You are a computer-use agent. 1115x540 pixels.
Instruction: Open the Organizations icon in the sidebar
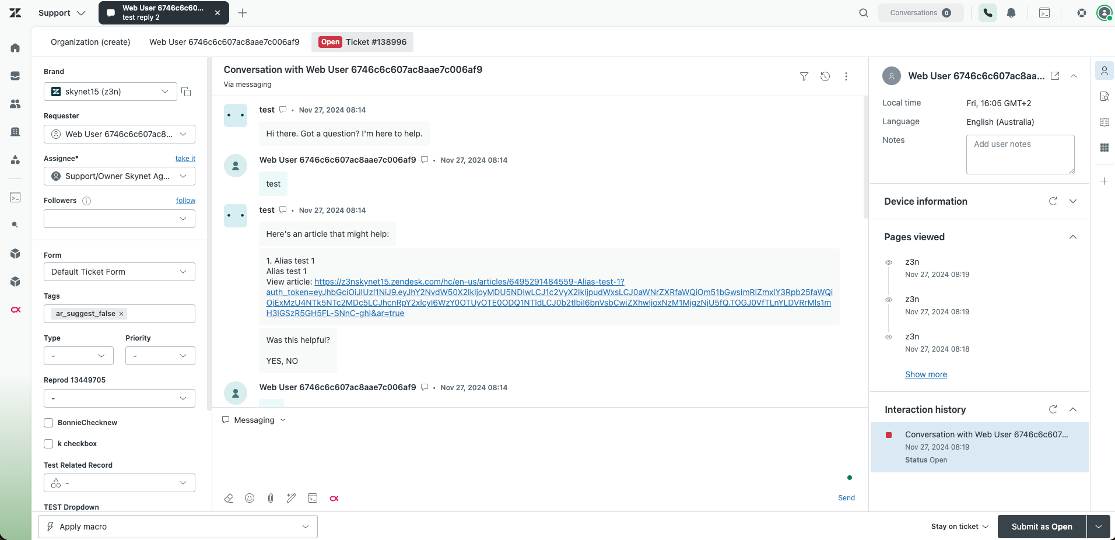15,132
